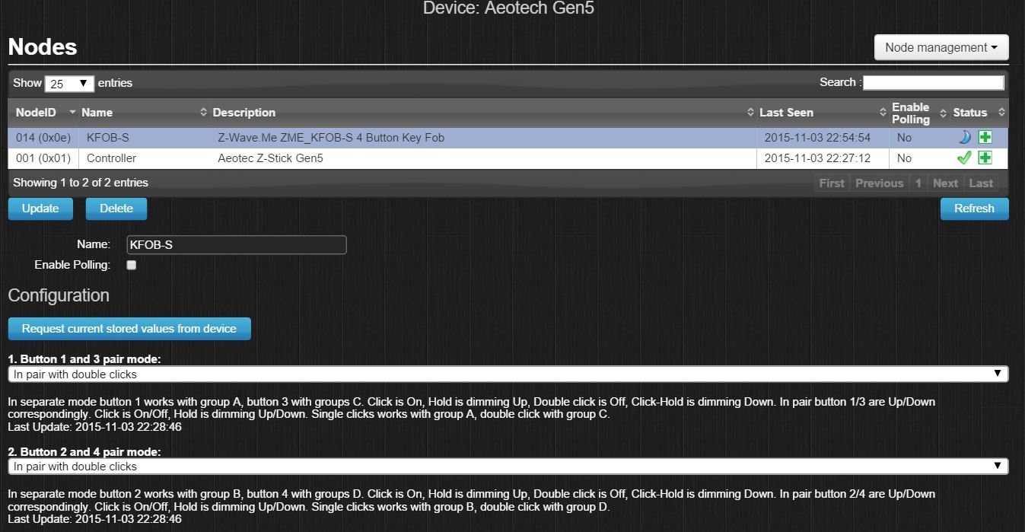1025x532 pixels.
Task: Open the Node management dropdown
Action: (941, 47)
